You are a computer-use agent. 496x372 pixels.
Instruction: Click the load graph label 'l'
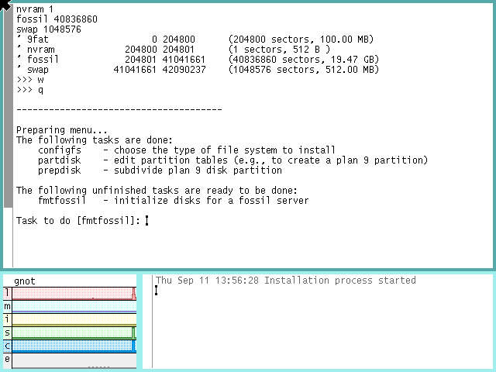pos(7,293)
